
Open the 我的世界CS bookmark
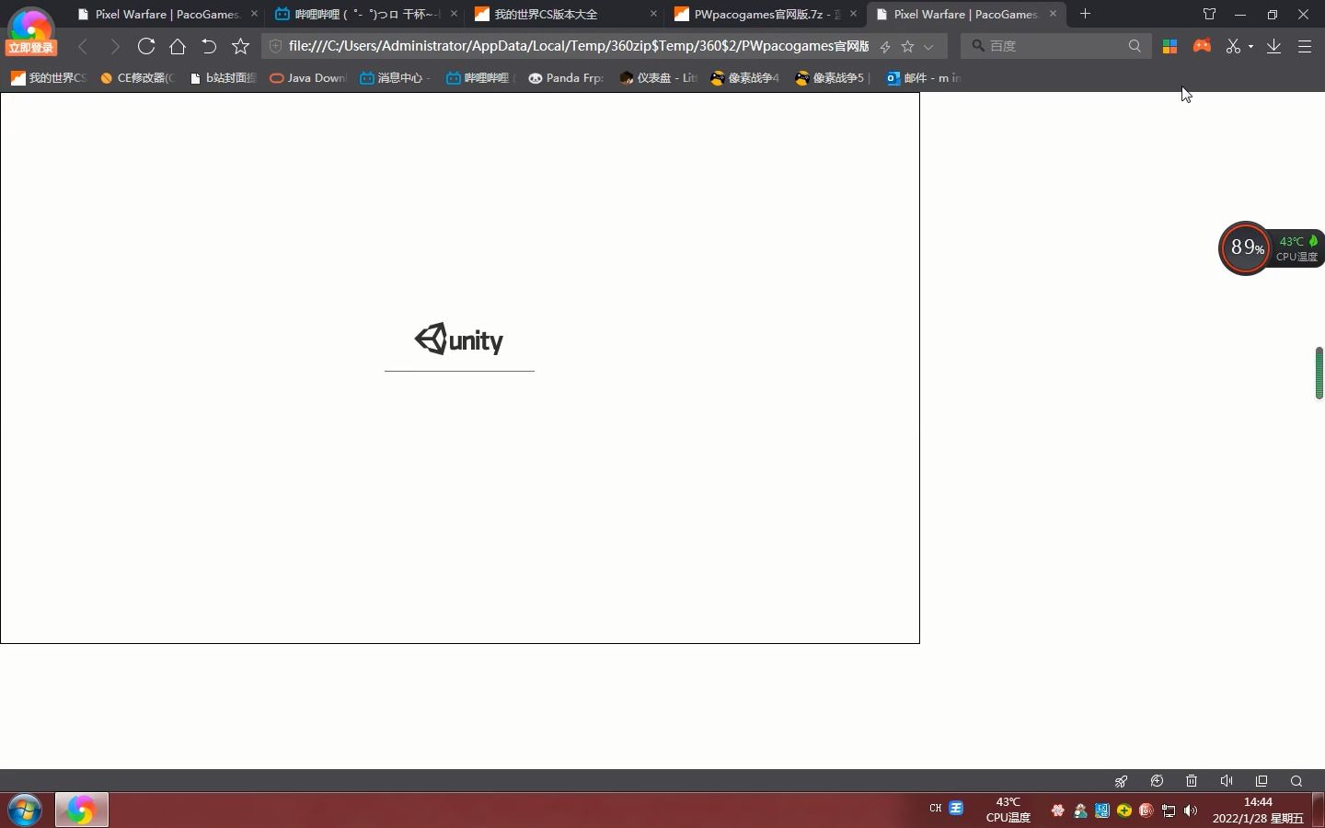[x=48, y=78]
